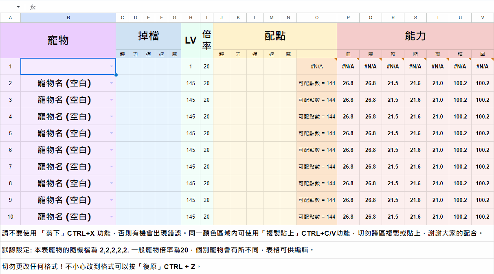The width and height of the screenshot is (494, 274).
Task: Open dropdown arrow in pet row 2
Action: coord(112,83)
